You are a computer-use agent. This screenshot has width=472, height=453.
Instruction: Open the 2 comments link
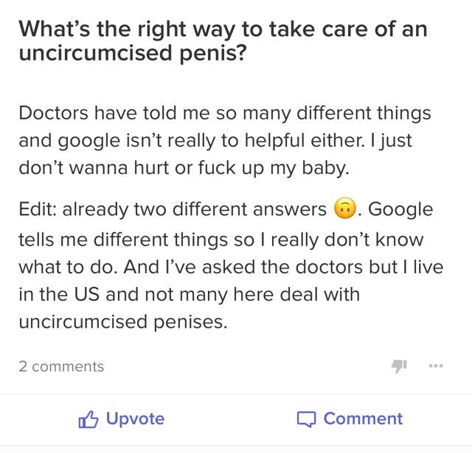coord(61,367)
